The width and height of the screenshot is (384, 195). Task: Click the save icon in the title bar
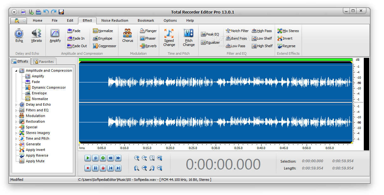[x=61, y=12]
